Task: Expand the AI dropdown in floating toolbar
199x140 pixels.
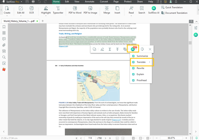Action: pos(136,49)
